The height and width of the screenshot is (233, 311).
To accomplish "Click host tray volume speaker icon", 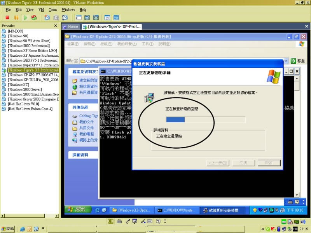I will [303, 222].
